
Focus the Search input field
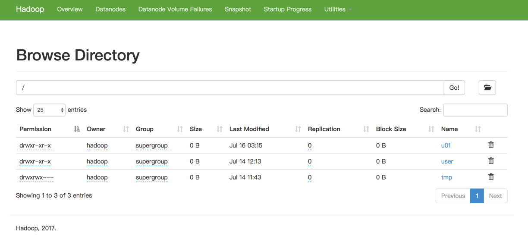coord(475,110)
